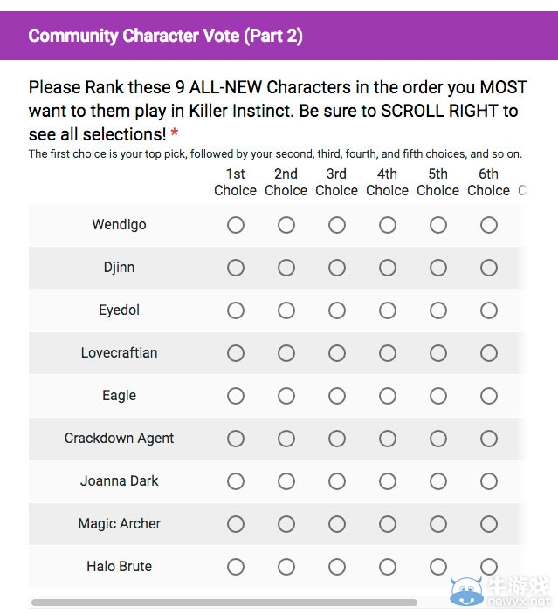Select 3rd Choice for Eagle

pyautogui.click(x=337, y=396)
